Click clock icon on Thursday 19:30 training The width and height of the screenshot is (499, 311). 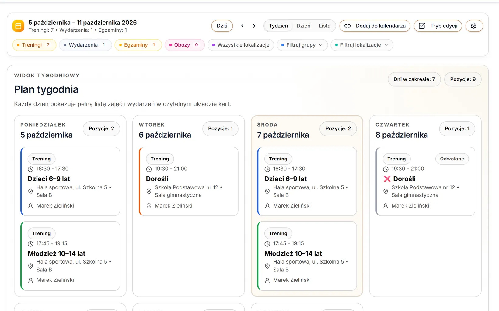[386, 169]
